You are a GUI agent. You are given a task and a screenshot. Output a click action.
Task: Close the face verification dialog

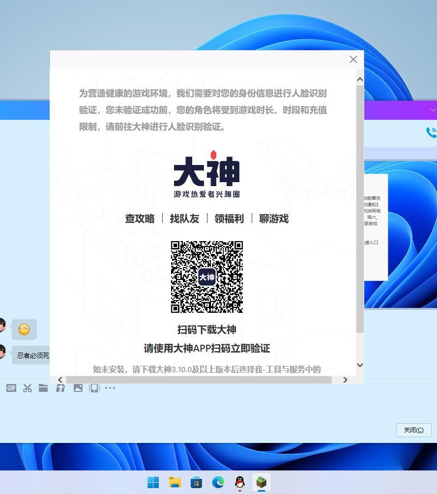[353, 59]
